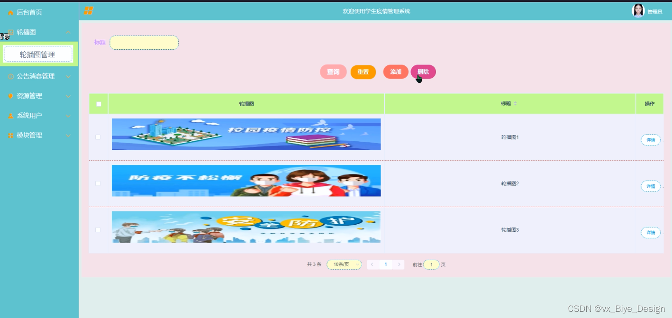Viewport: 672px width, 318px height.
Task: Click the 资源管理 sidebar icon
Action: pos(11,96)
